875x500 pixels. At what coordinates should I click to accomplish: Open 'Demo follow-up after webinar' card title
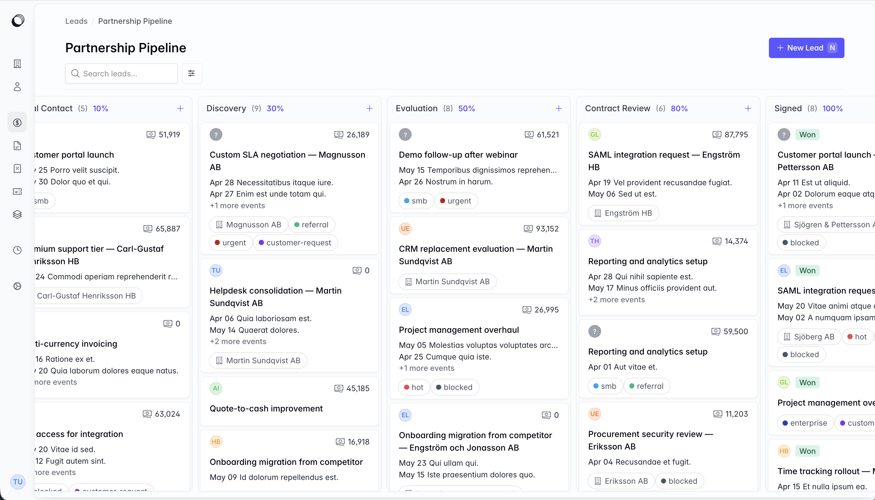(458, 155)
